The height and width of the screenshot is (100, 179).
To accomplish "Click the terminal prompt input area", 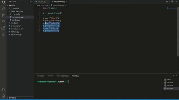I will (68, 82).
